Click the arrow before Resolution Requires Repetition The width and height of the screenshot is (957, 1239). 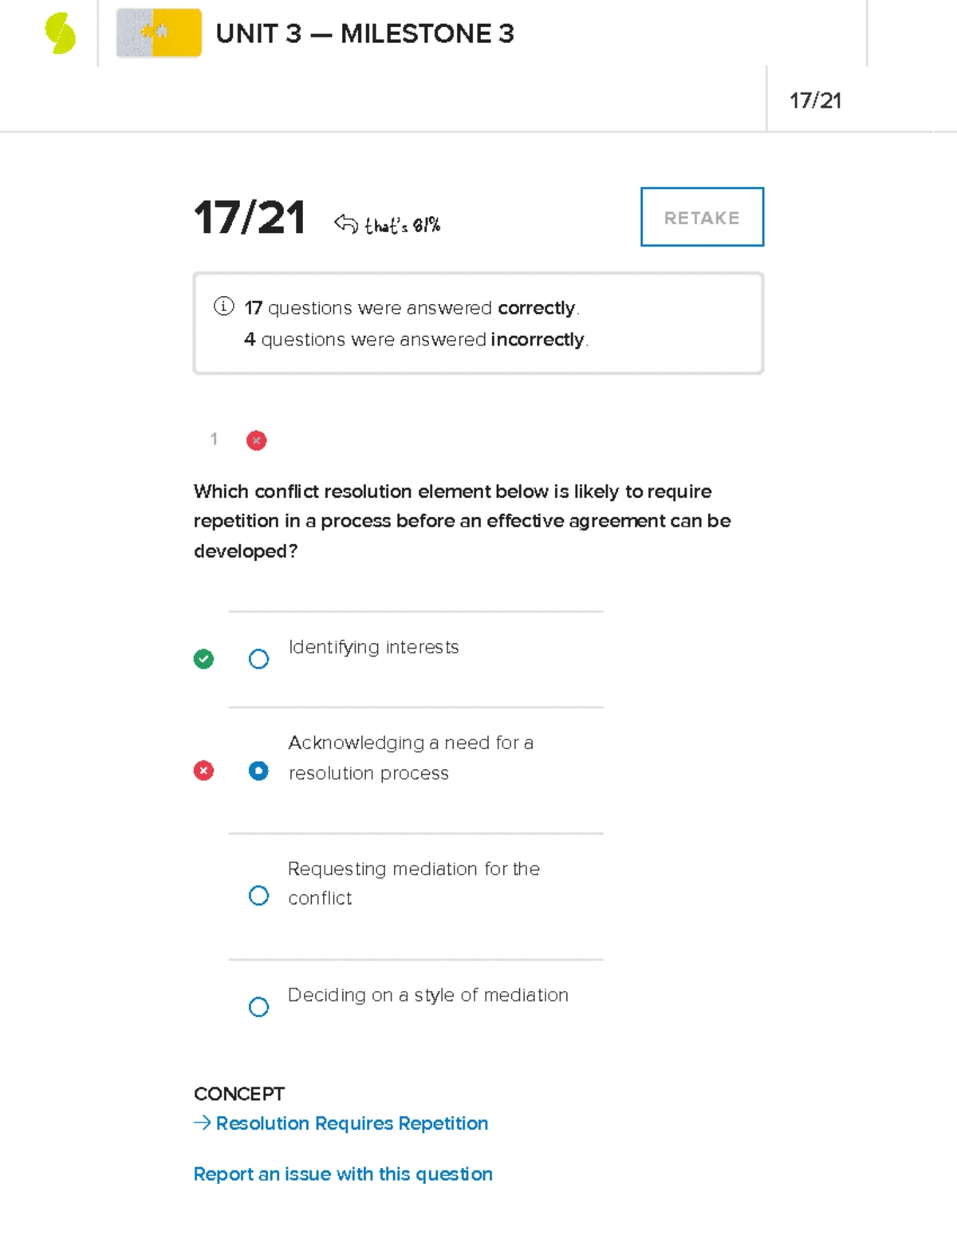(x=202, y=1123)
